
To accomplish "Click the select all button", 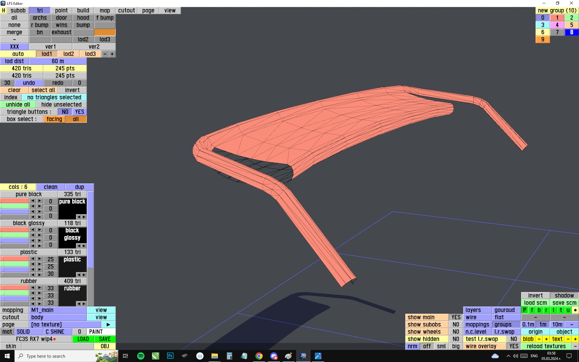I will 43,90.
